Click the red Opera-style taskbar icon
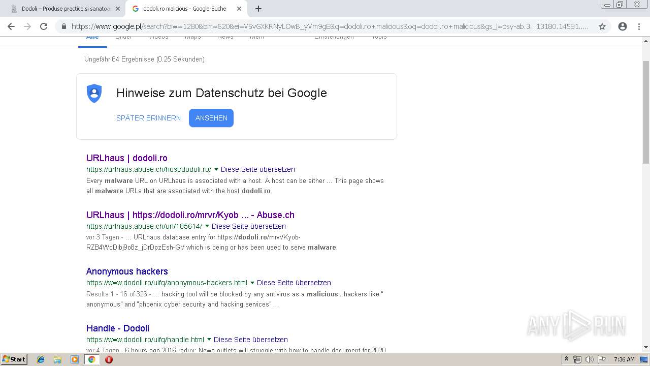Screen dimensions: 650x366 pyautogui.click(x=109, y=359)
